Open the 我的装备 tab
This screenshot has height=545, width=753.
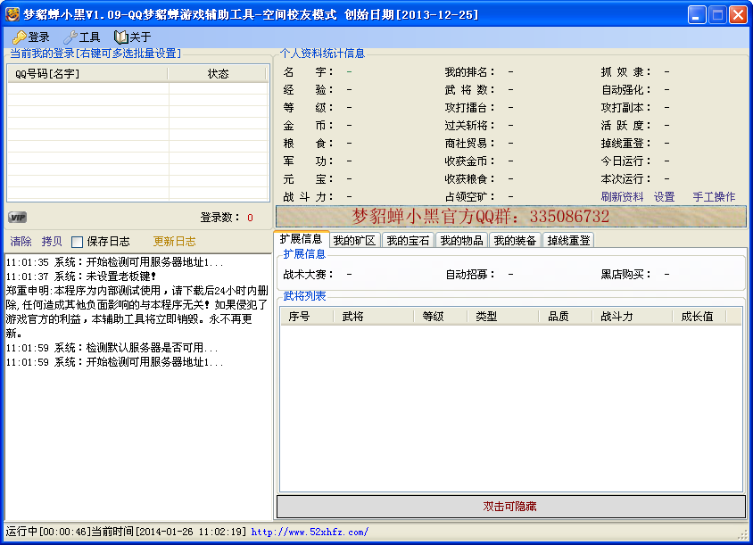coord(515,240)
